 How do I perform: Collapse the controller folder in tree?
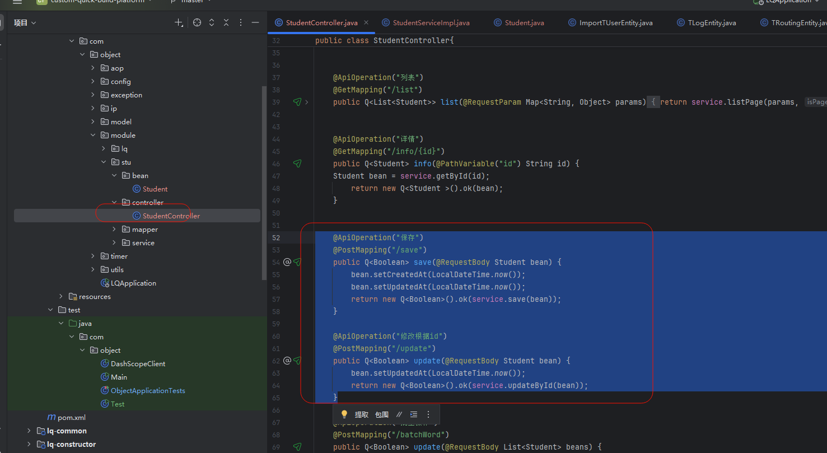point(114,203)
